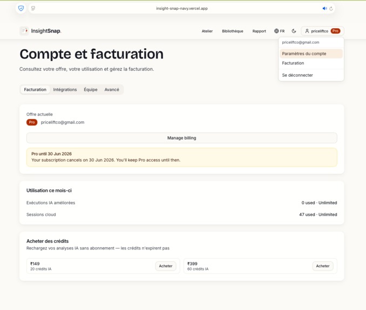Click InsightSnap brand name text
366x310 pixels.
coord(46,31)
